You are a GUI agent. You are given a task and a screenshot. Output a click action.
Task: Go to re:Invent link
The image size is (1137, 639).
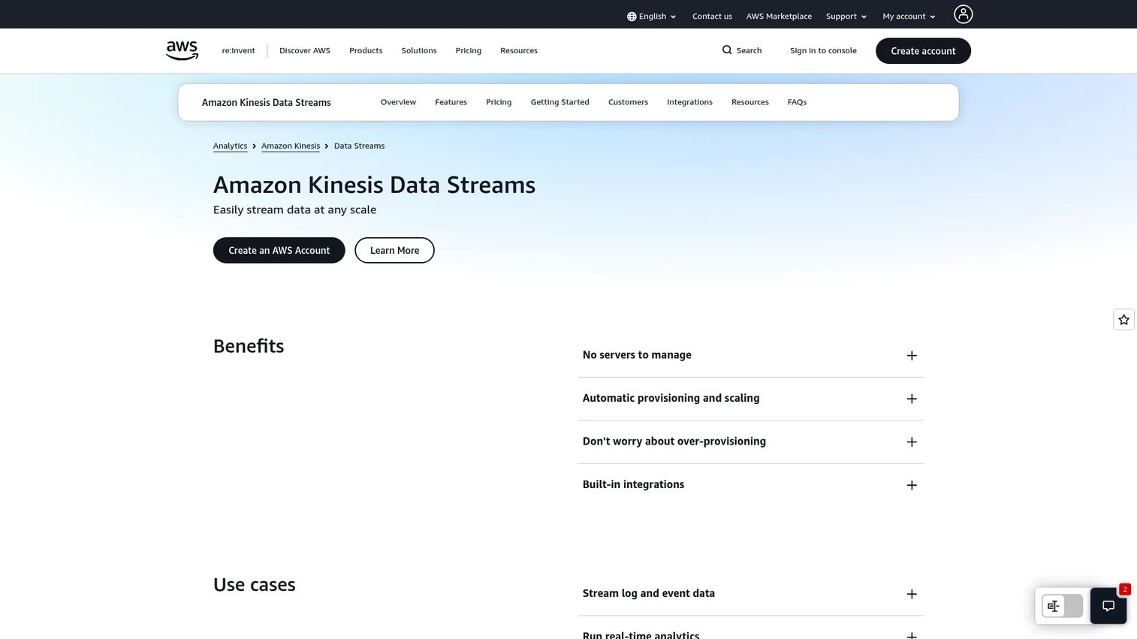pyautogui.click(x=238, y=51)
